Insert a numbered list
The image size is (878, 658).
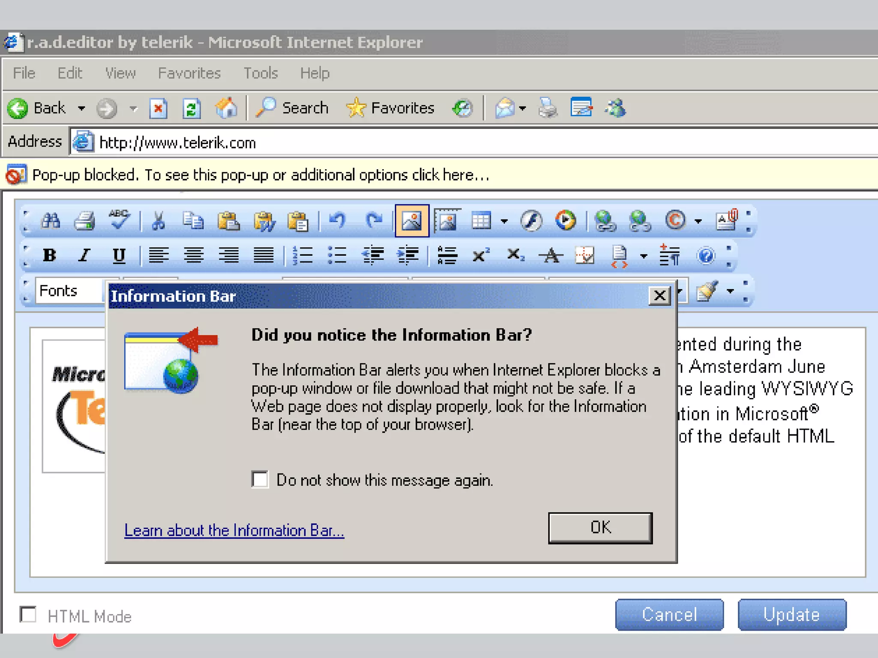(302, 255)
